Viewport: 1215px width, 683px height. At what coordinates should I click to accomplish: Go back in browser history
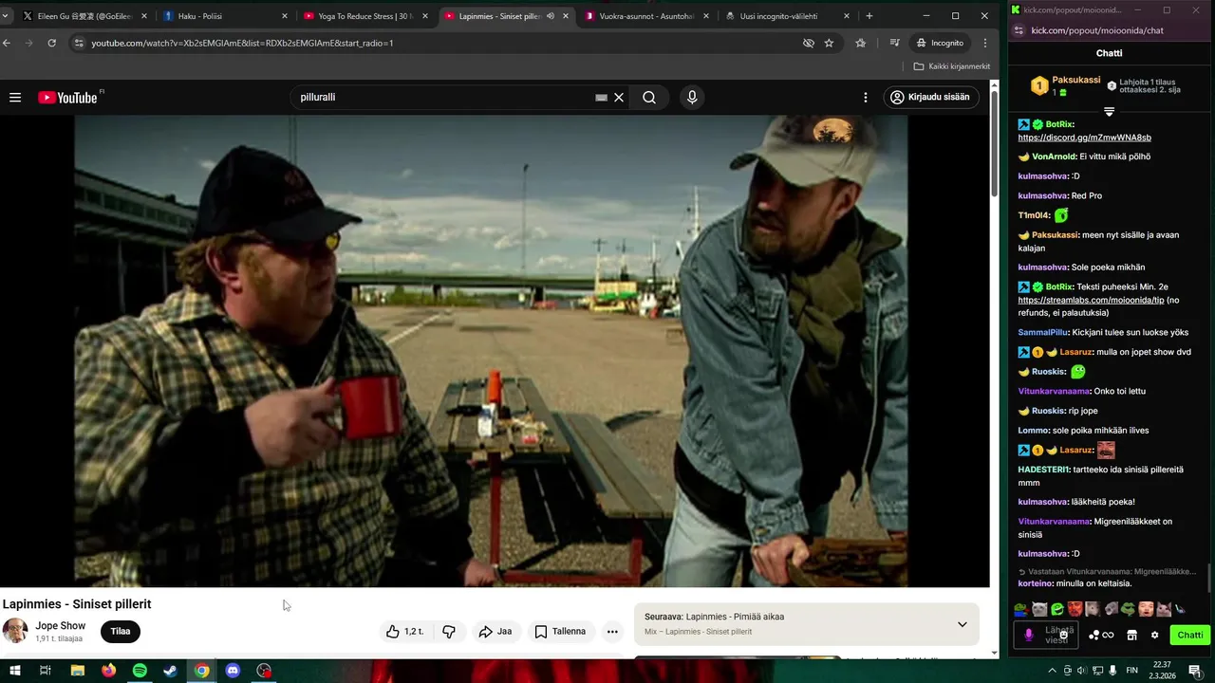tap(7, 43)
